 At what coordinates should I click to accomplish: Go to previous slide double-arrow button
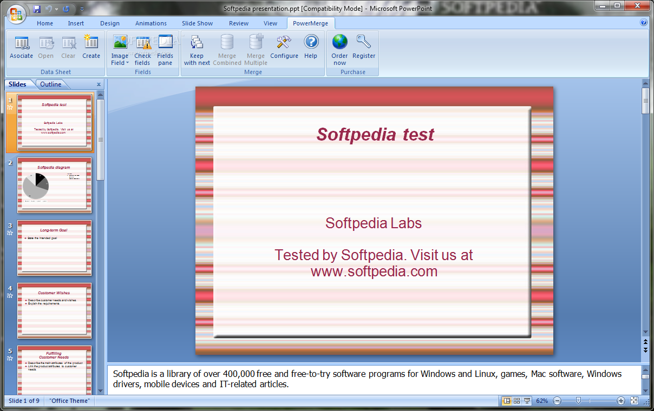coord(645,342)
